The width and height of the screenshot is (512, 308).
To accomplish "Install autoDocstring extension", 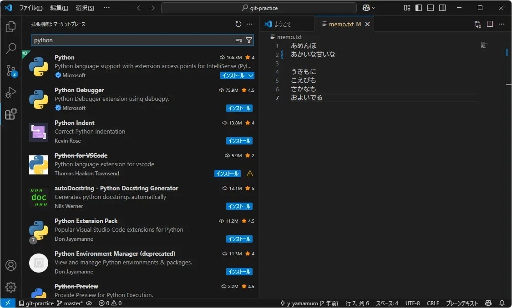I will (239, 206).
